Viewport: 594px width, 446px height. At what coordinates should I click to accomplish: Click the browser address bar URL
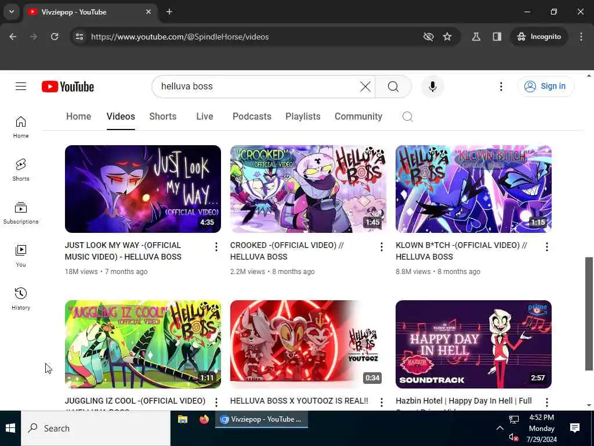click(180, 37)
